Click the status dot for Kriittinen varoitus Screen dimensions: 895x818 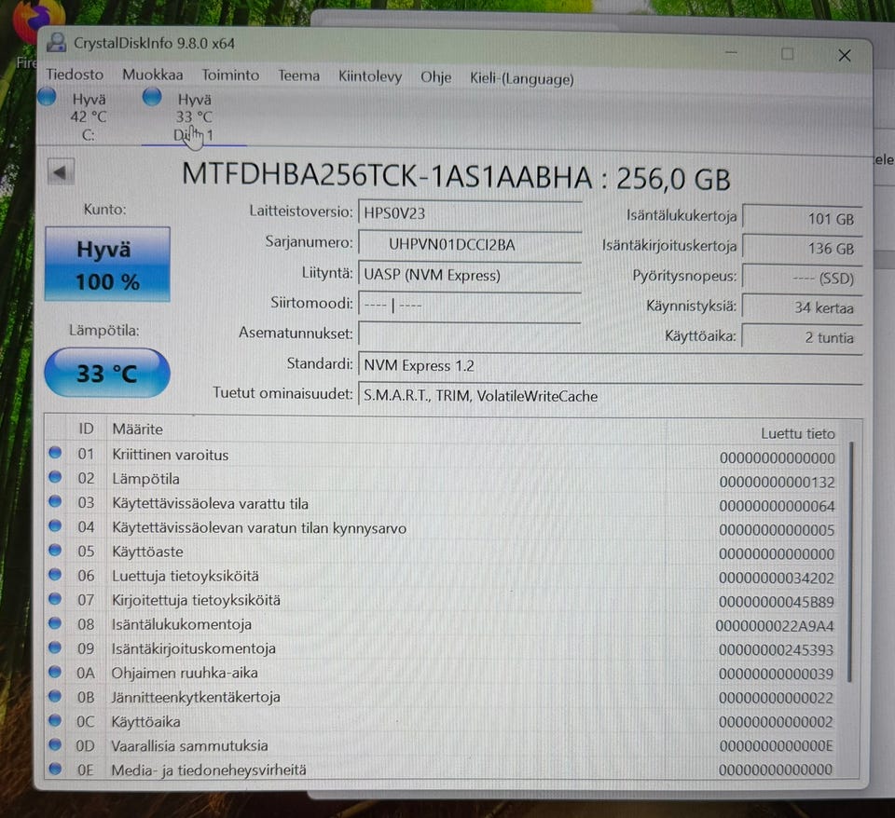coord(55,453)
